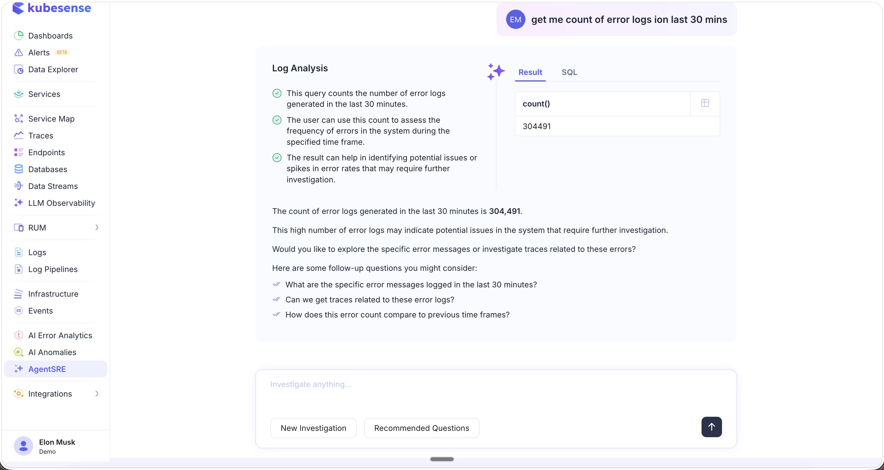Click the Endpoints icon

(x=19, y=152)
